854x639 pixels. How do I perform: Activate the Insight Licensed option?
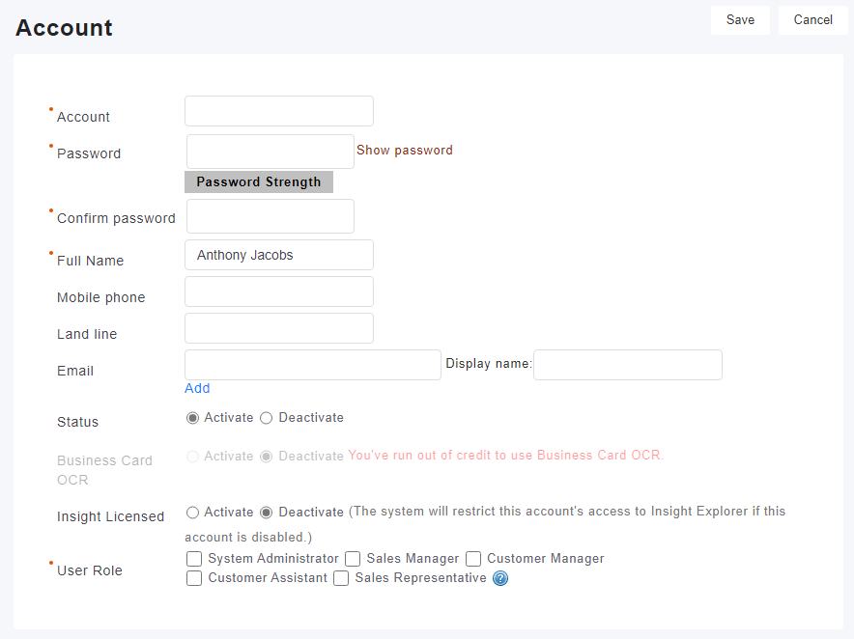[193, 513]
